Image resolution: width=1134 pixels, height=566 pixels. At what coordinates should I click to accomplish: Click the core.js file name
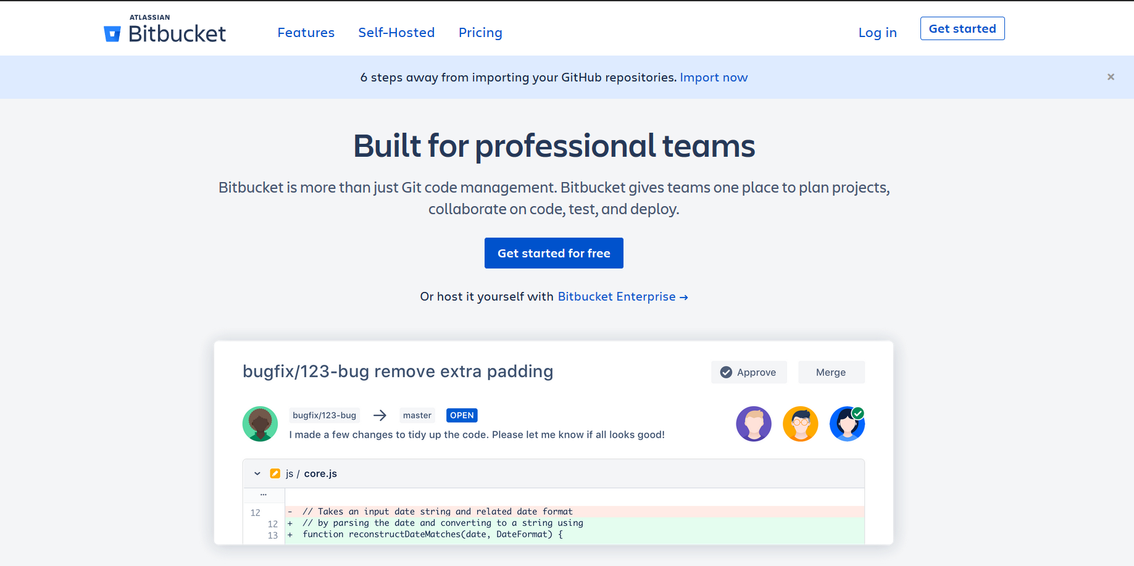pyautogui.click(x=320, y=473)
